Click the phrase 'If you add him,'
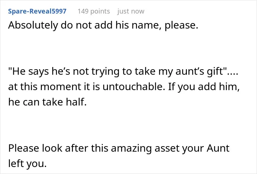This screenshot has width=257, height=174. coord(204,87)
